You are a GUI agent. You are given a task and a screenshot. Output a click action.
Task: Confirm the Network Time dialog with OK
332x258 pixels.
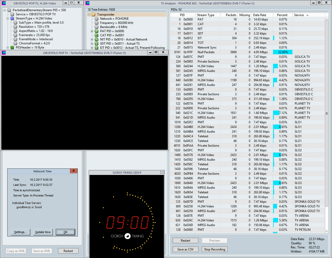(65, 232)
